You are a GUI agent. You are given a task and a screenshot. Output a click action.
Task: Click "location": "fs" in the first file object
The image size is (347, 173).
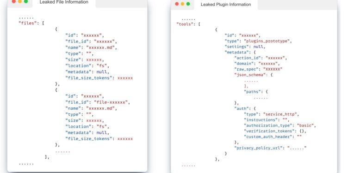click(x=87, y=66)
